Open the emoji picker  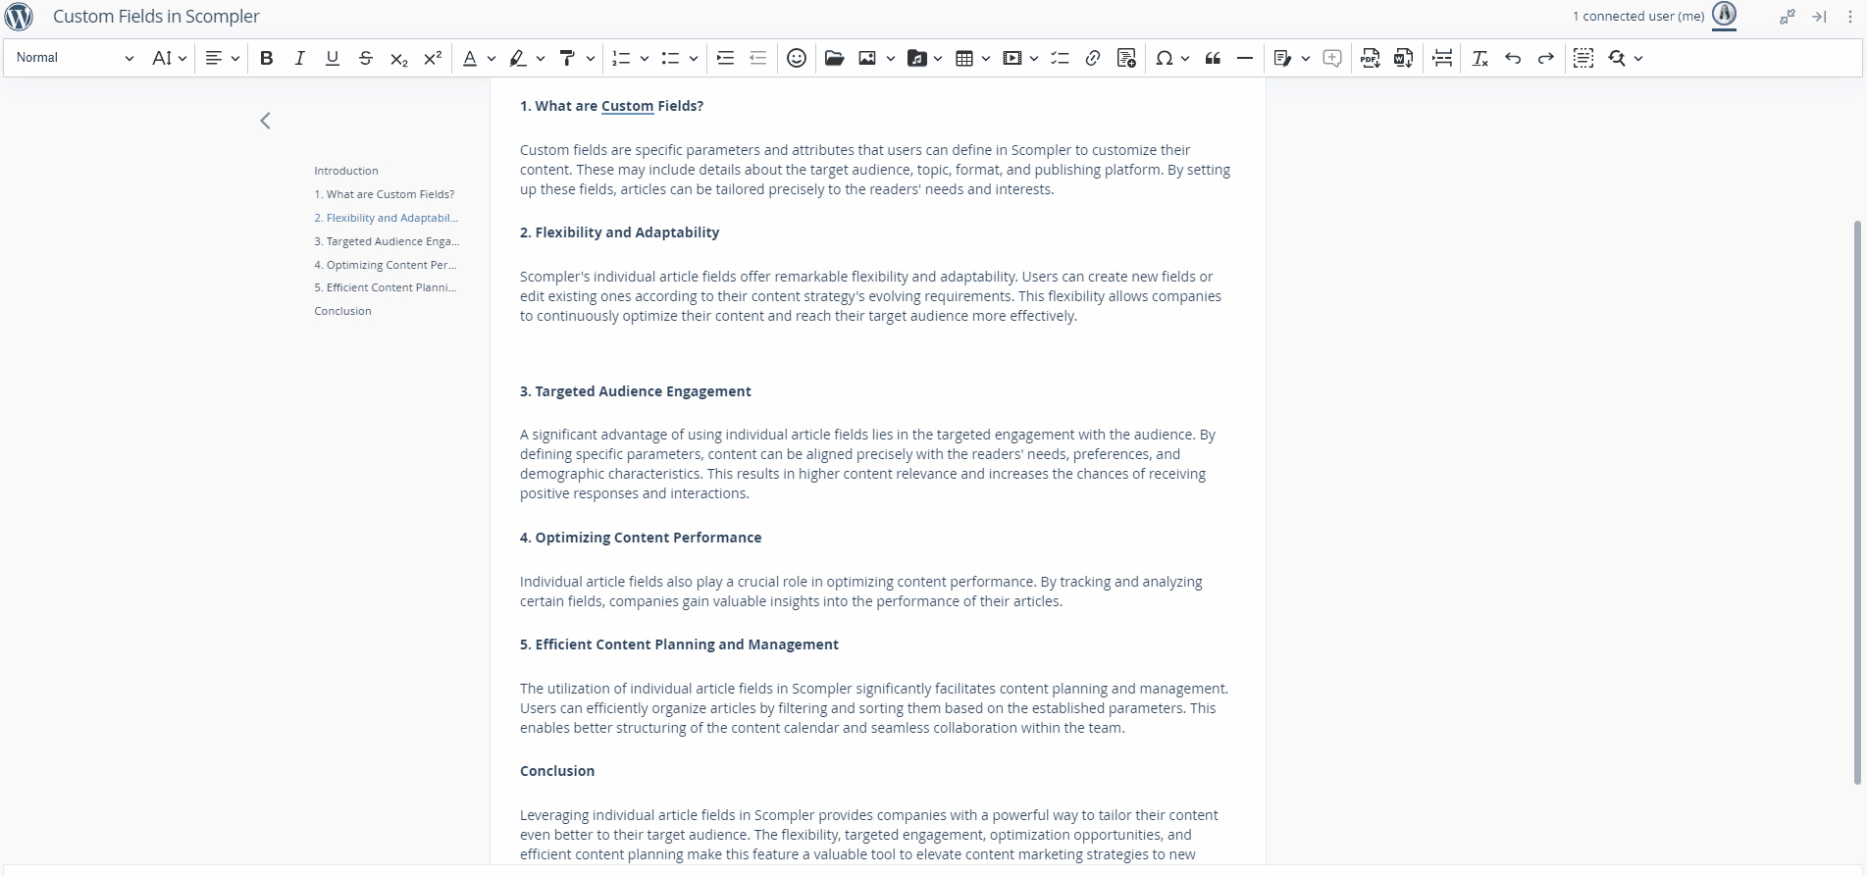pos(797,58)
